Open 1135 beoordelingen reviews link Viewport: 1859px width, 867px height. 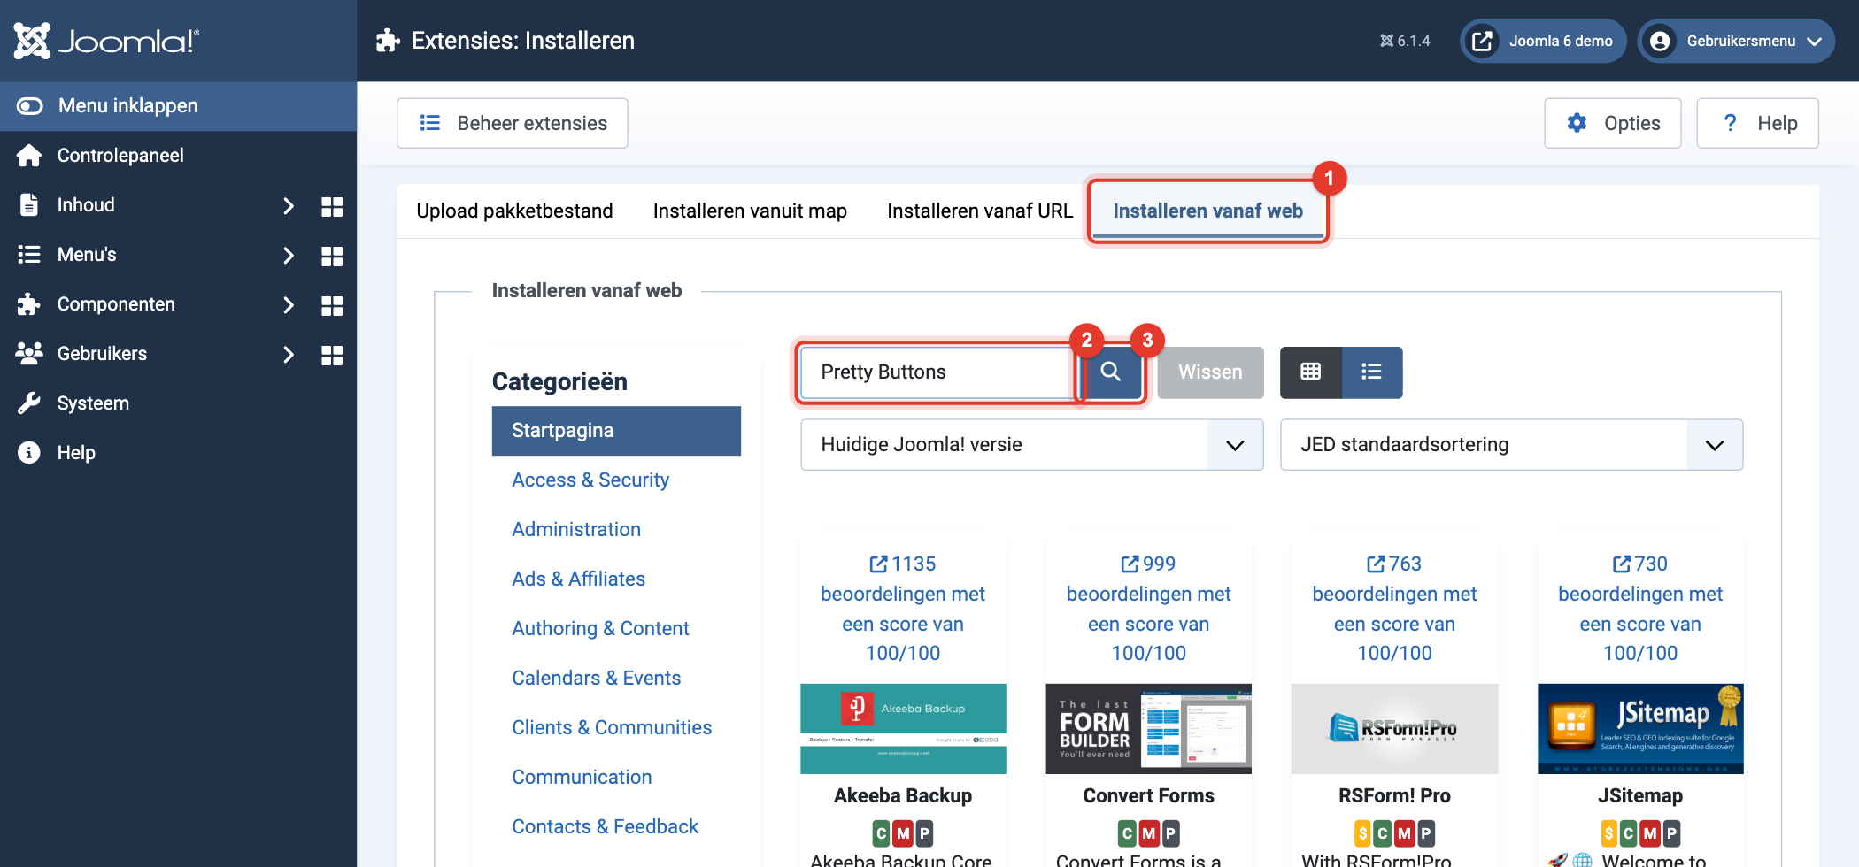[903, 609]
